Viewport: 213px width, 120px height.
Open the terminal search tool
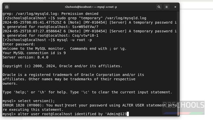click(159, 7)
